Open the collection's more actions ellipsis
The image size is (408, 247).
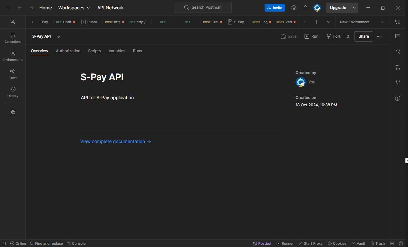pyautogui.click(x=380, y=36)
